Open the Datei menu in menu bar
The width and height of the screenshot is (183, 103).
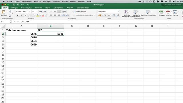click(17, 1)
